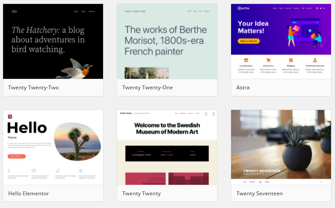
Task: Click the glasses logo in Hatchery preview
Action: (14, 11)
